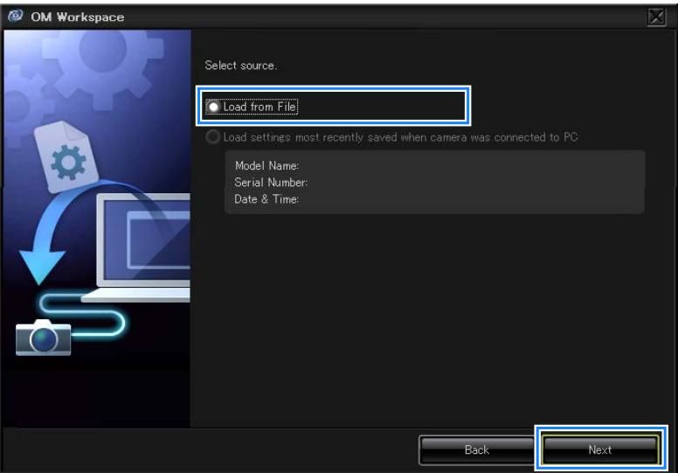
Task: Click the Serial Number label
Action: 271,183
